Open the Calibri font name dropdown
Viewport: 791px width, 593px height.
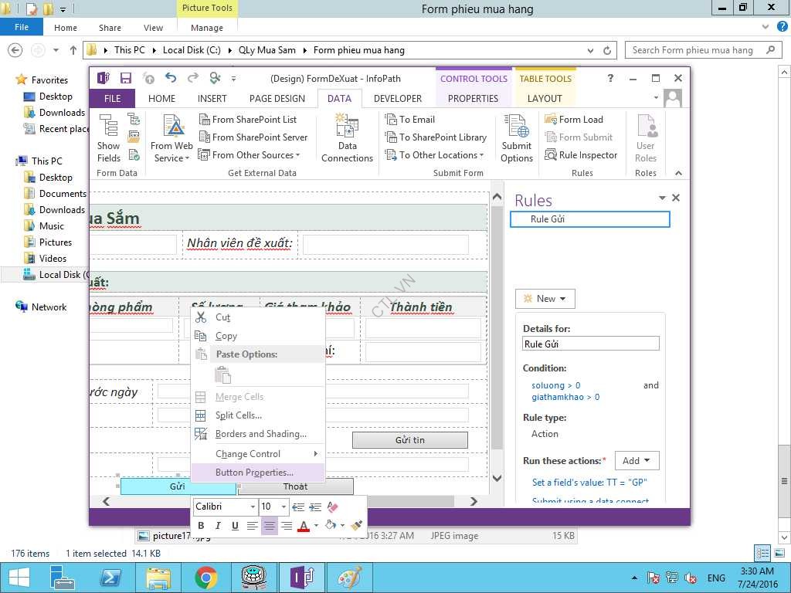click(x=253, y=507)
